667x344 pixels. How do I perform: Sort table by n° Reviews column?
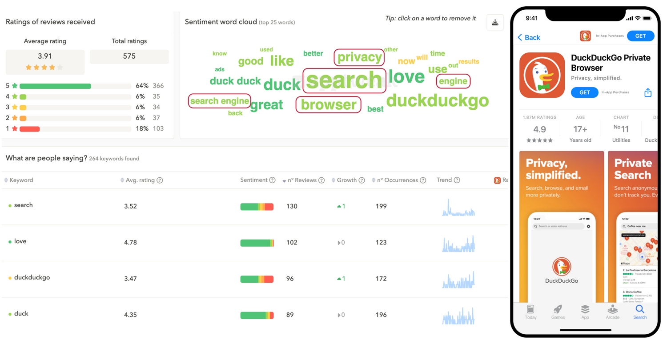point(299,180)
